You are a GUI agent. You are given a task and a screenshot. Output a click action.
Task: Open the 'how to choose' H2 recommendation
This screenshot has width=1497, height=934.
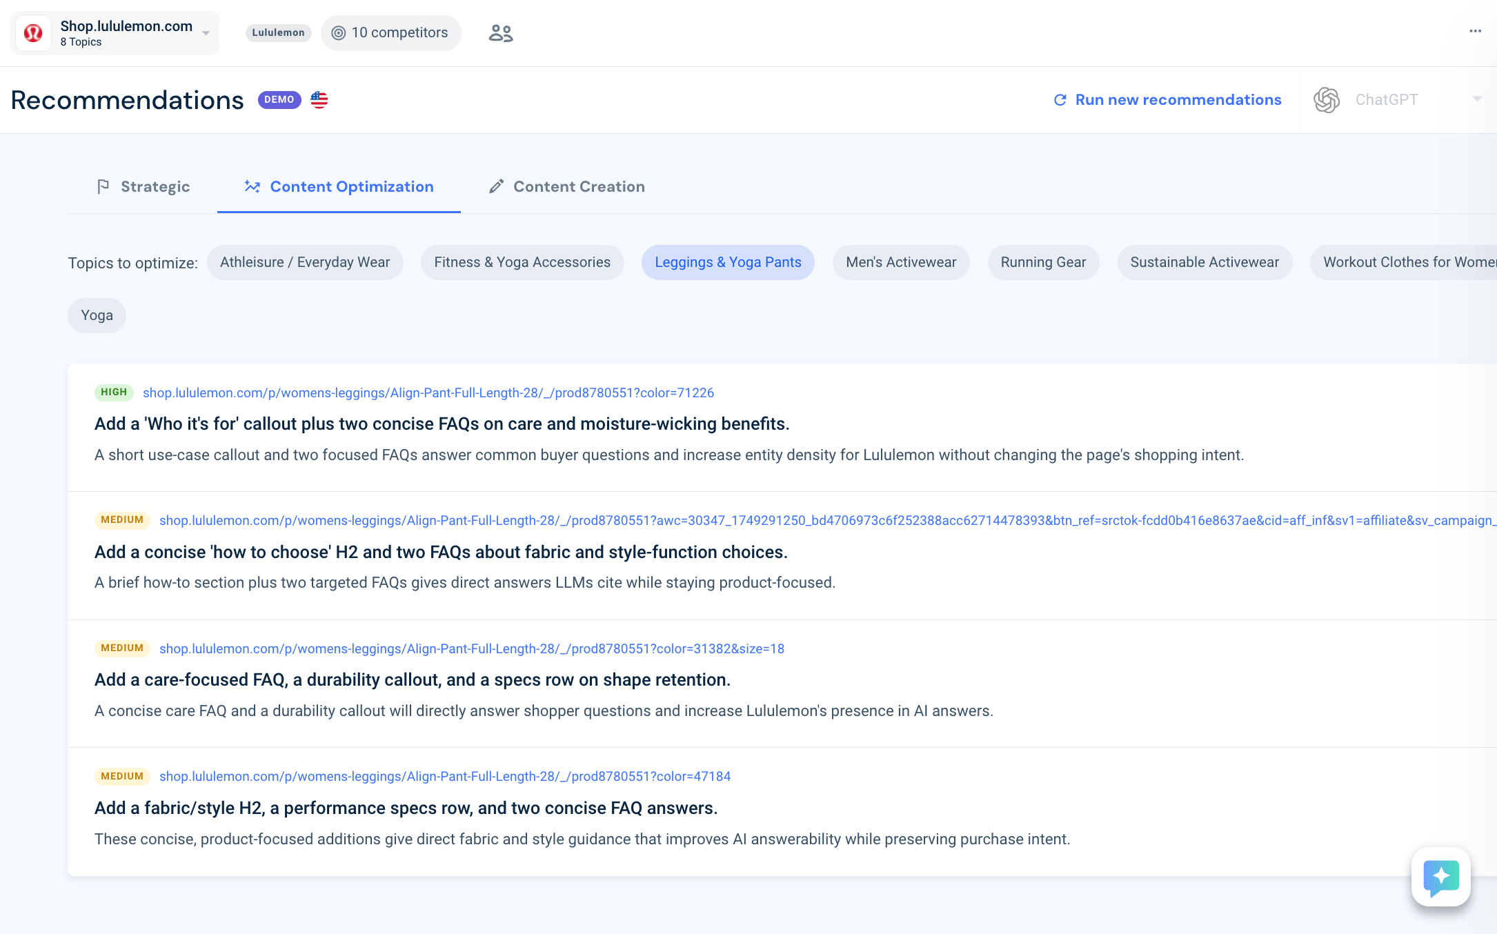coord(441,552)
